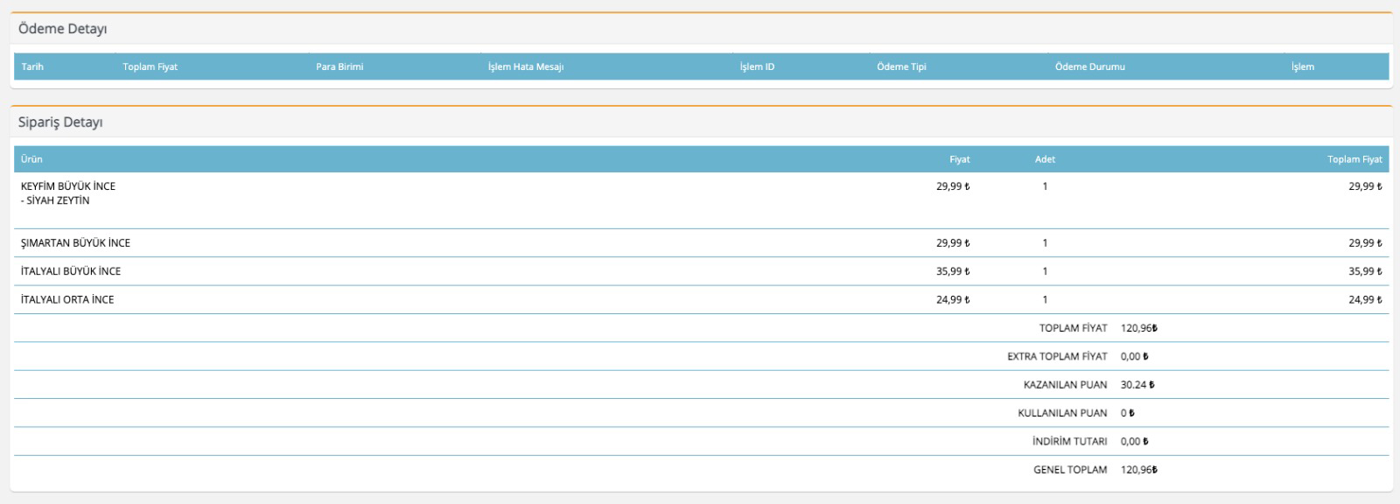Click the "Fiyat" column header in Sipariş Detayı
This screenshot has height=504, width=1400.
[960, 159]
